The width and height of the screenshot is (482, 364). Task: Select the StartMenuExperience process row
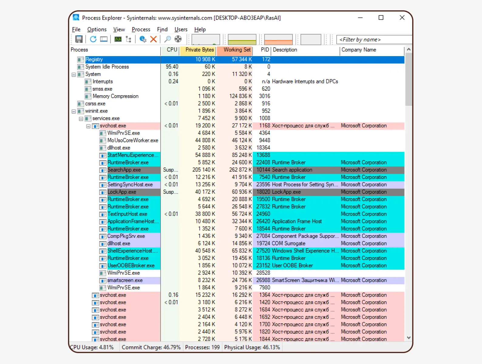237,155
